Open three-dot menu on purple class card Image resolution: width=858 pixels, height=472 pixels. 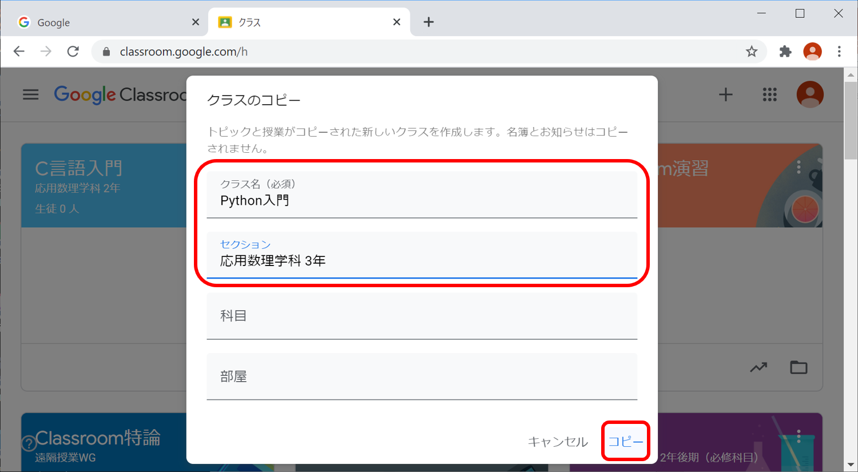pos(799,437)
